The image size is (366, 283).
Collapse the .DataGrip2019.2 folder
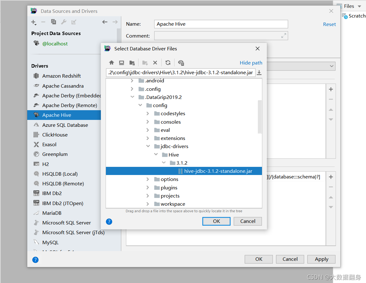[x=132, y=97]
